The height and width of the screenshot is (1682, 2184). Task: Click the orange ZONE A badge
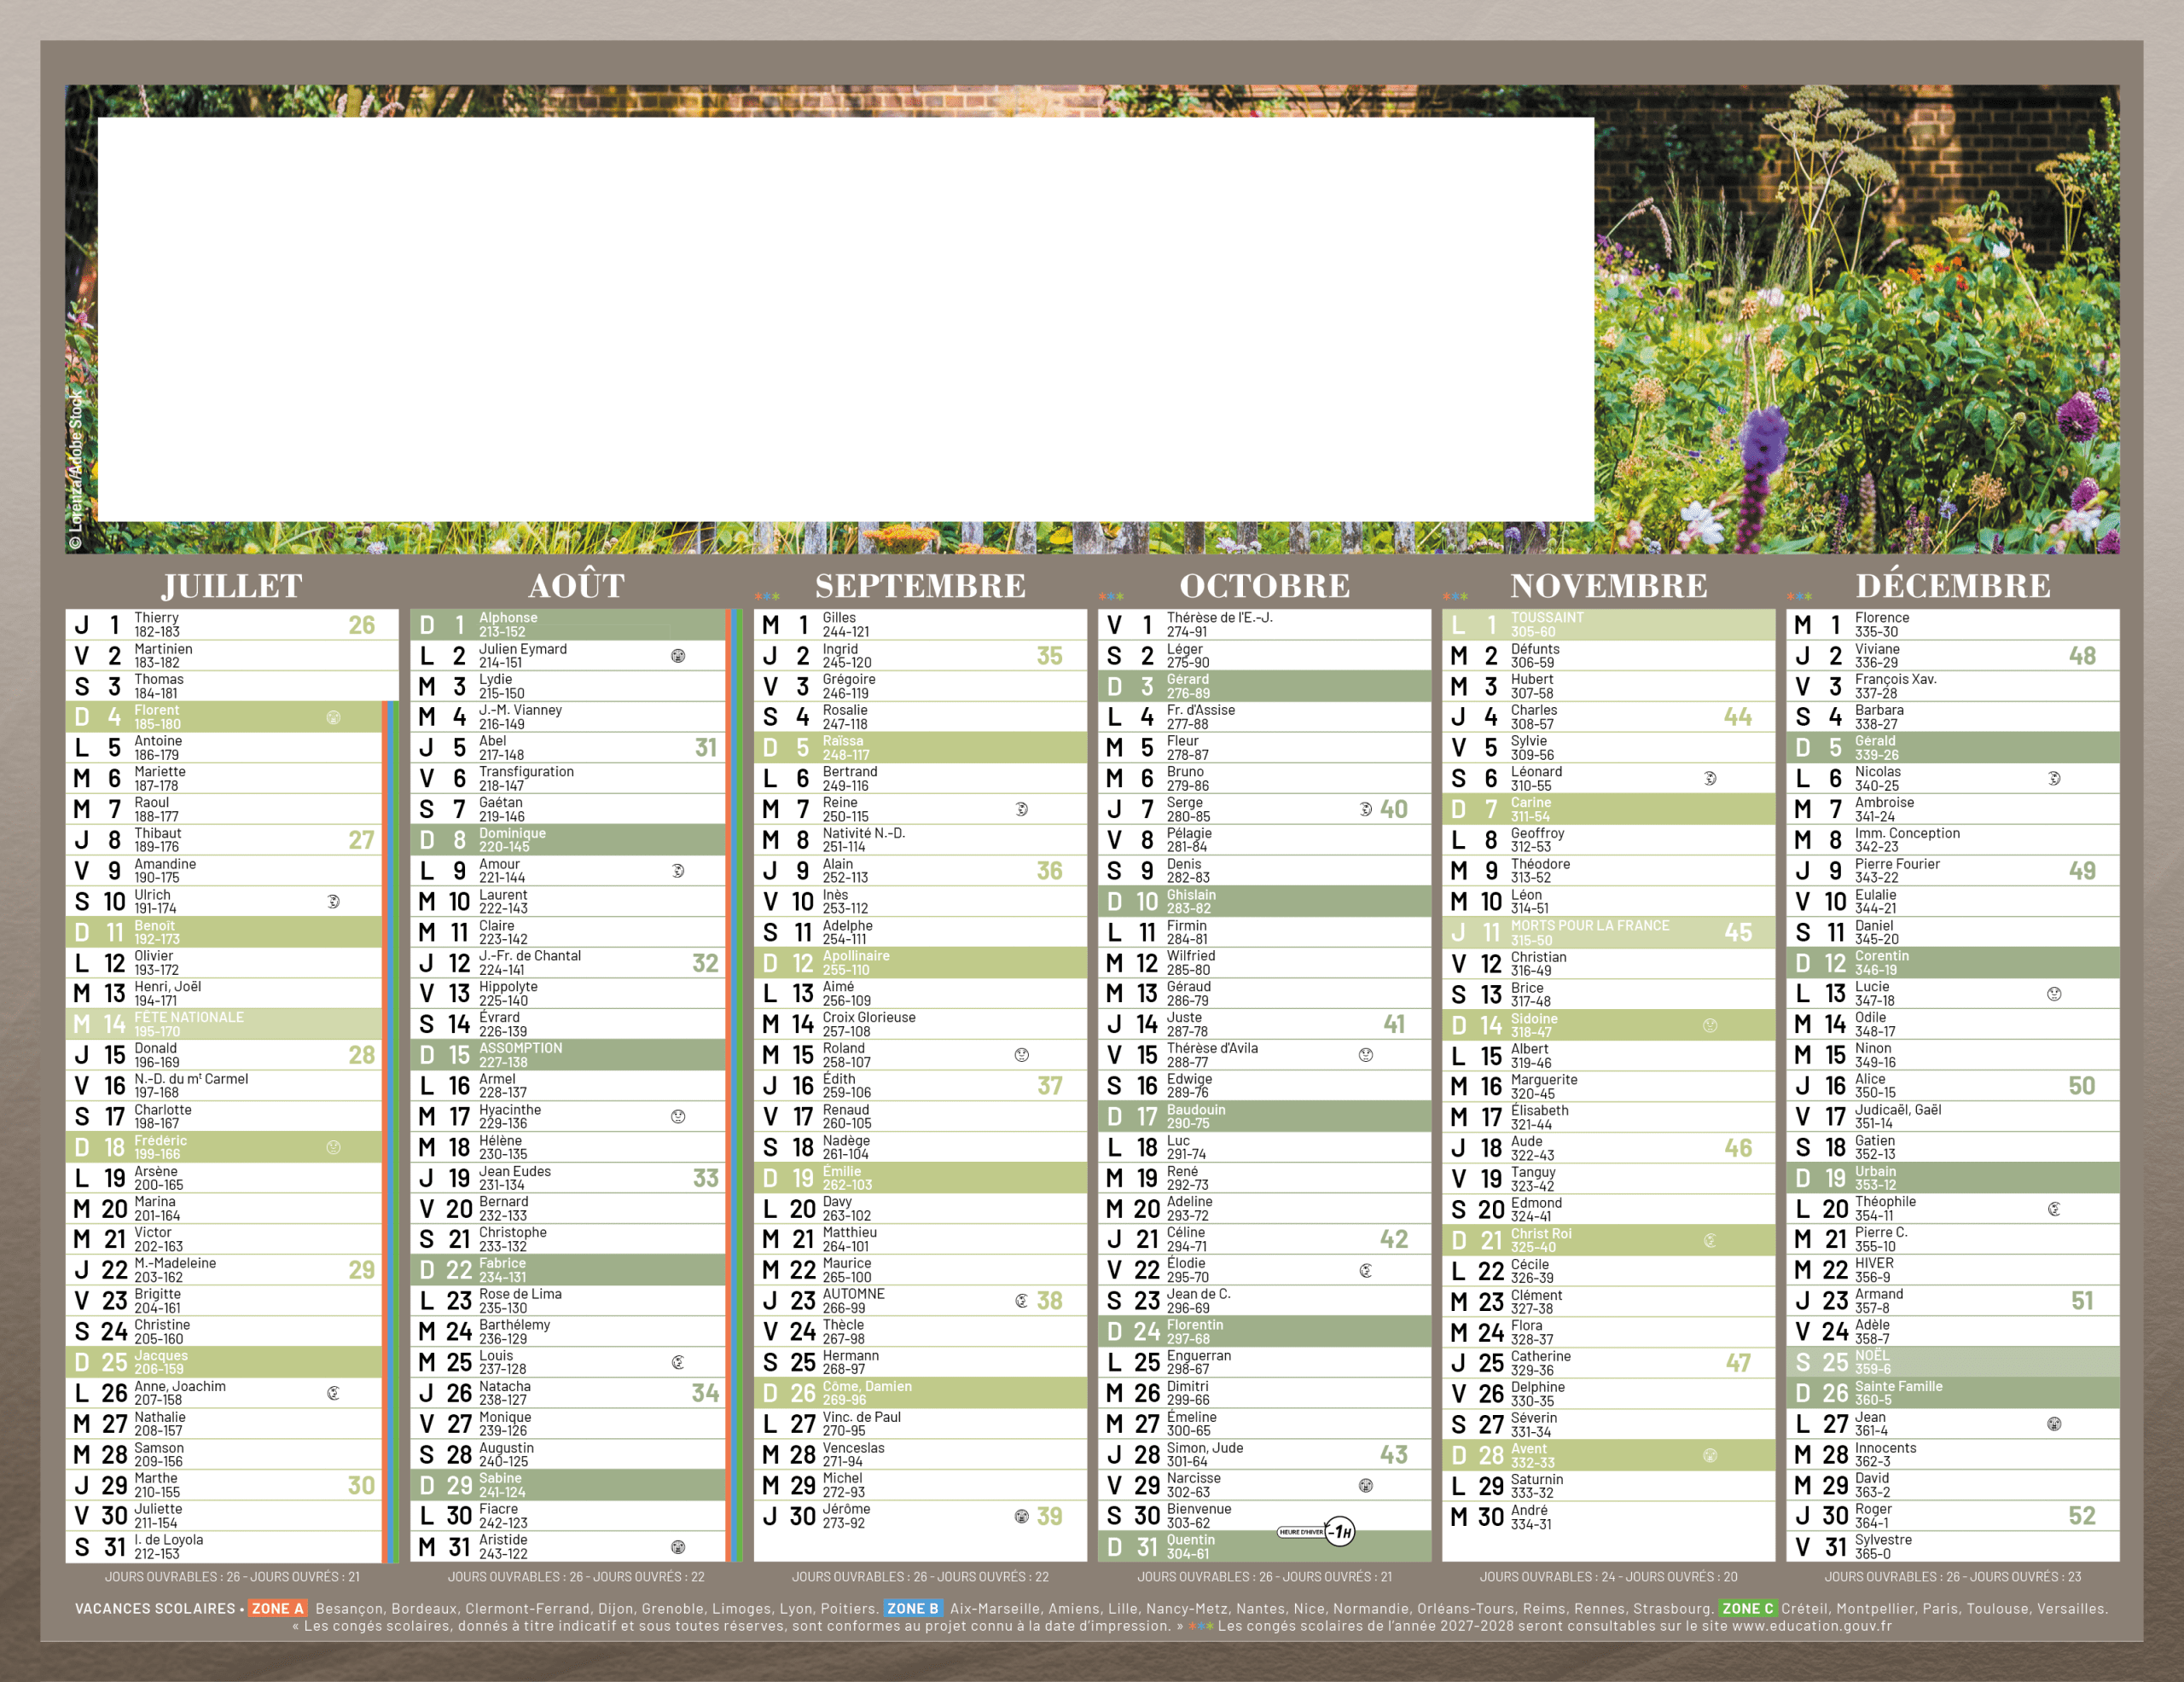pyautogui.click(x=277, y=1609)
